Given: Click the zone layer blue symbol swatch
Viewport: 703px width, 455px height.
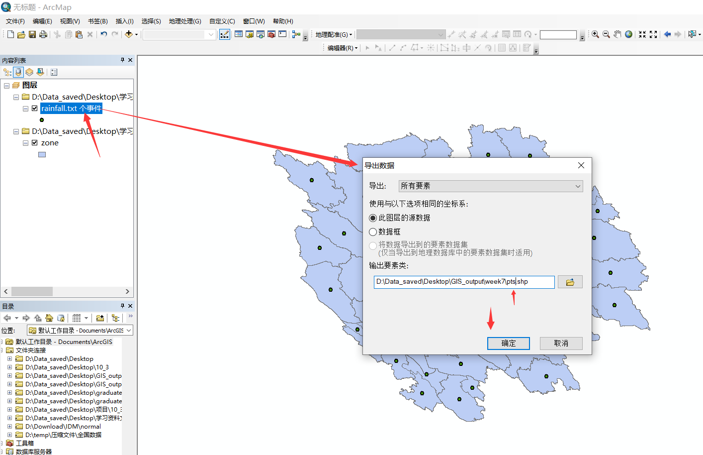Looking at the screenshot, I should [42, 154].
